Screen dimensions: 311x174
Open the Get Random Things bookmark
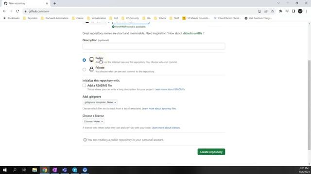click(258, 18)
